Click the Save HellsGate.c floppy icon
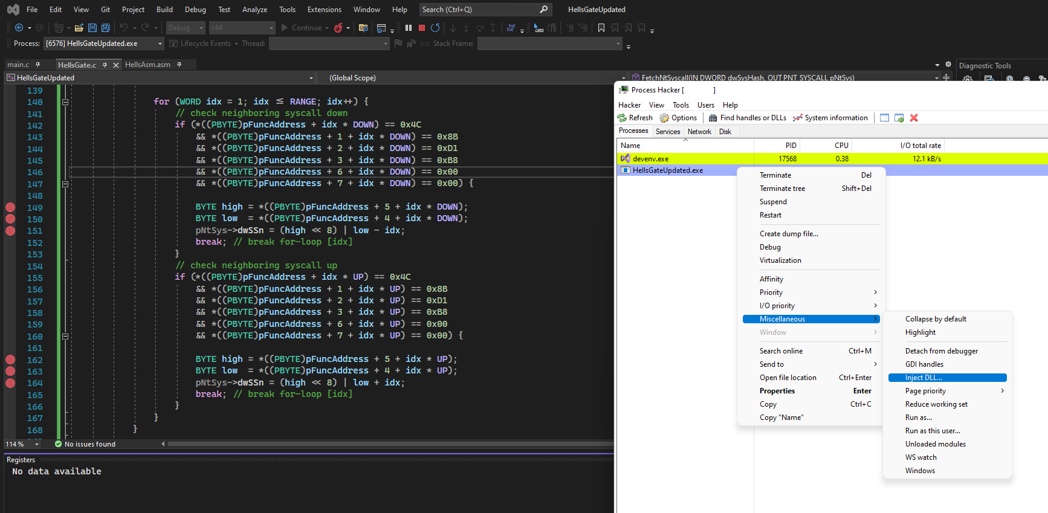 (92, 28)
